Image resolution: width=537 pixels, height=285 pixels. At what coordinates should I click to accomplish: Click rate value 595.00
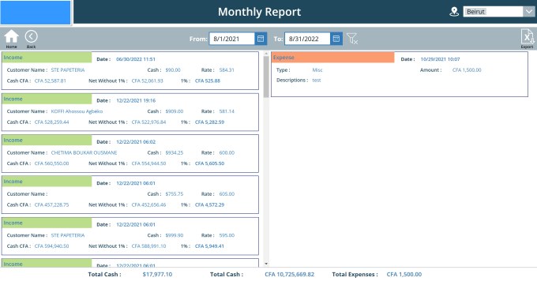click(227, 235)
